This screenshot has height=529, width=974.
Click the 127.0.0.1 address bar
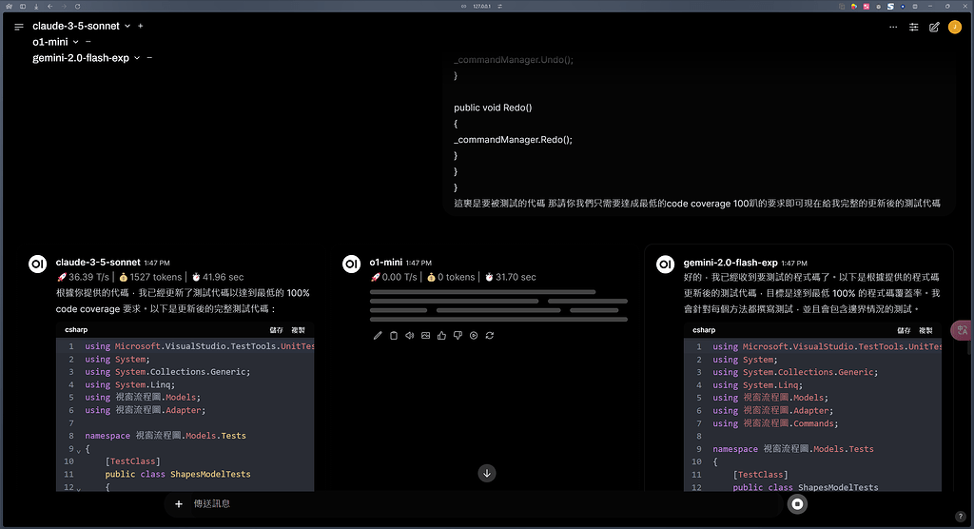point(481,7)
